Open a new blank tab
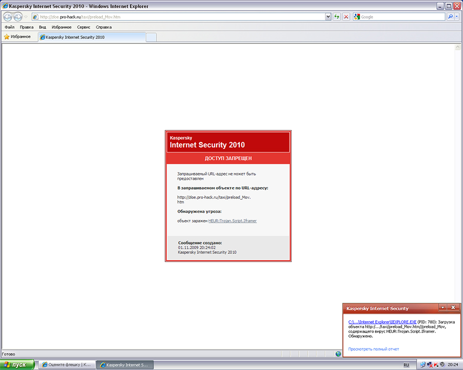 (x=151, y=37)
